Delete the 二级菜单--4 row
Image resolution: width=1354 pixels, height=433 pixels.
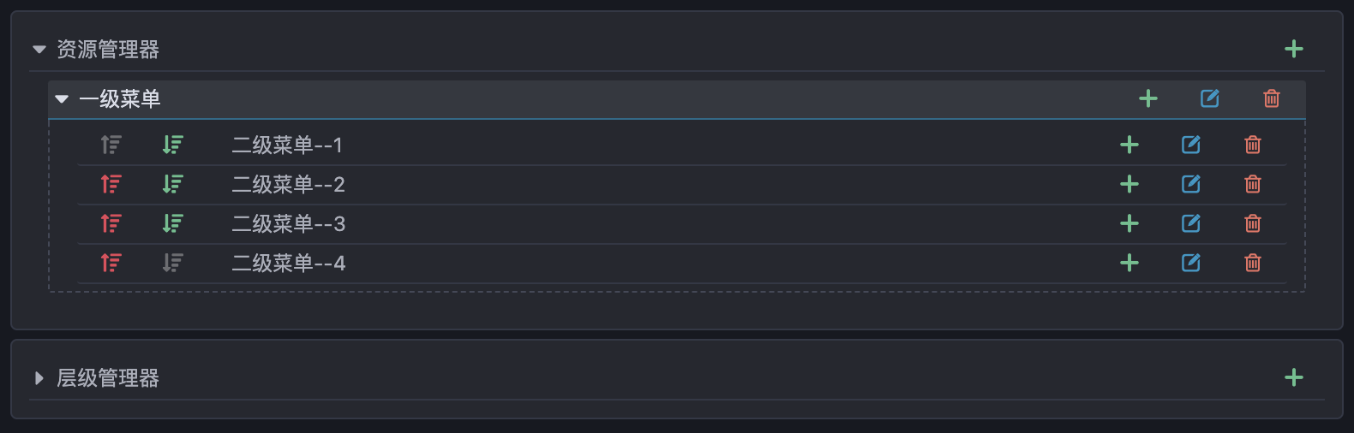tap(1252, 263)
